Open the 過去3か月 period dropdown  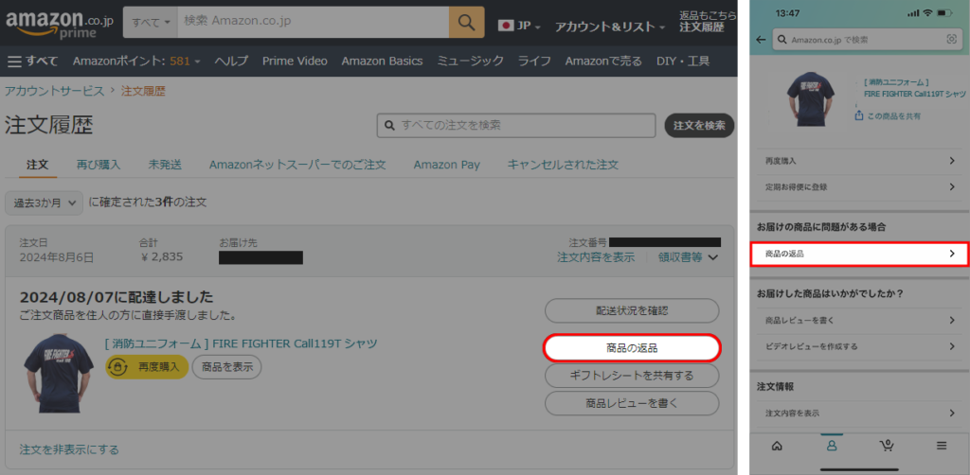(44, 202)
